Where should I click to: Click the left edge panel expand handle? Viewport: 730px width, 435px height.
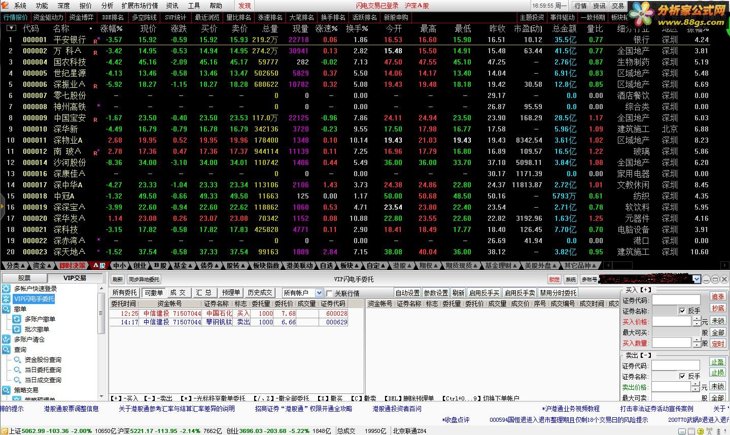click(2, 207)
